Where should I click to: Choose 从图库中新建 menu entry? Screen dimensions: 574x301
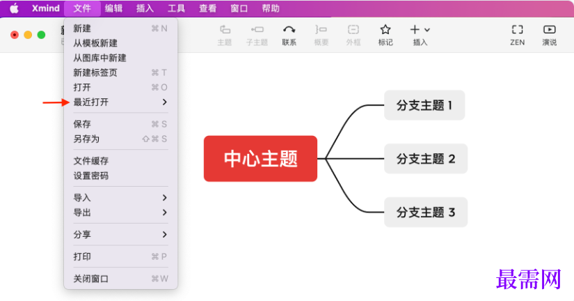[120, 58]
